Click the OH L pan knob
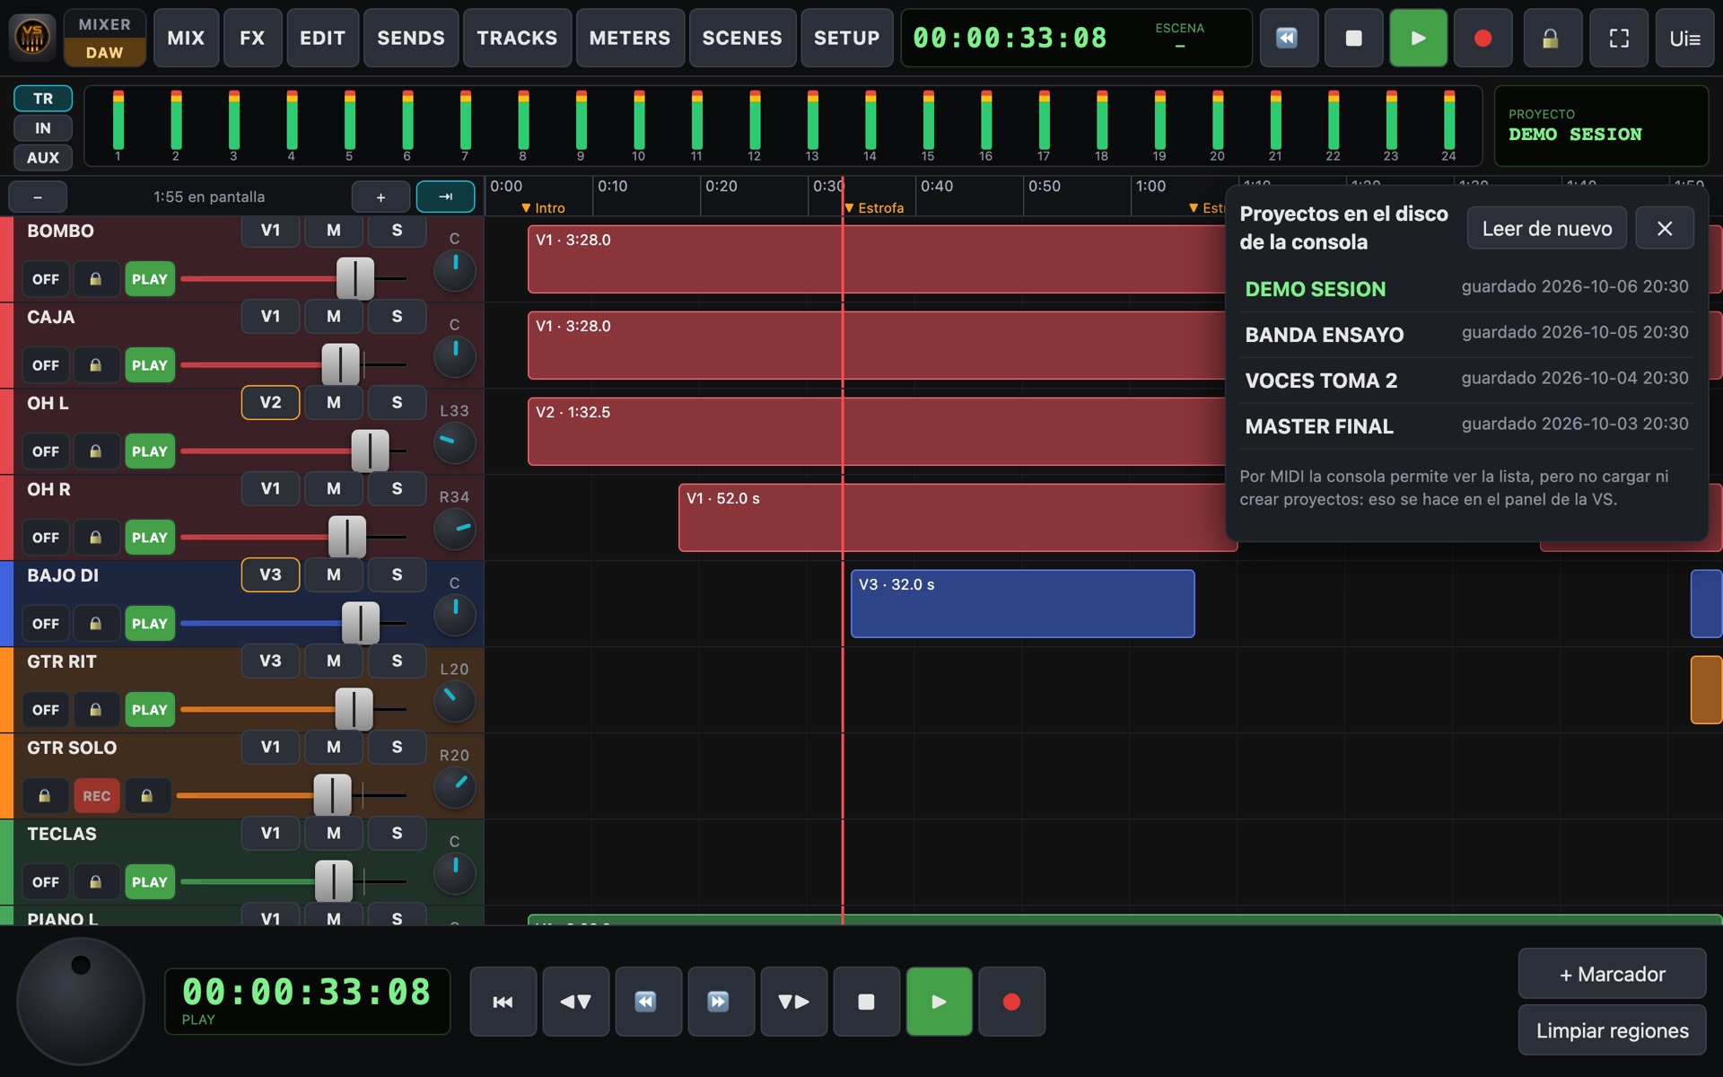Viewport: 1723px width, 1077px height. pos(455,442)
